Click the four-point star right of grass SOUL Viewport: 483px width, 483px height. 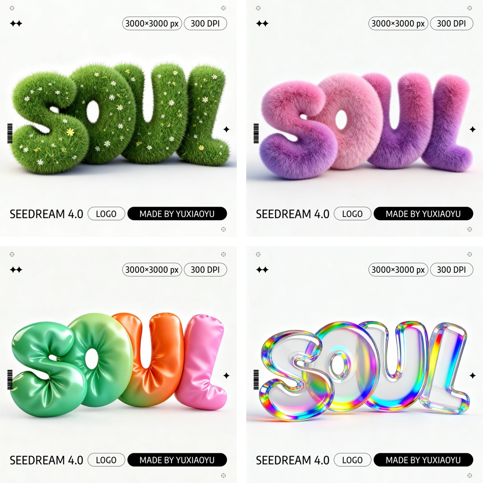point(226,129)
